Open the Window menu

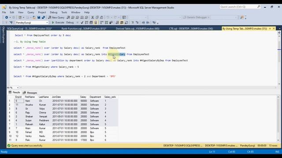click(75, 12)
